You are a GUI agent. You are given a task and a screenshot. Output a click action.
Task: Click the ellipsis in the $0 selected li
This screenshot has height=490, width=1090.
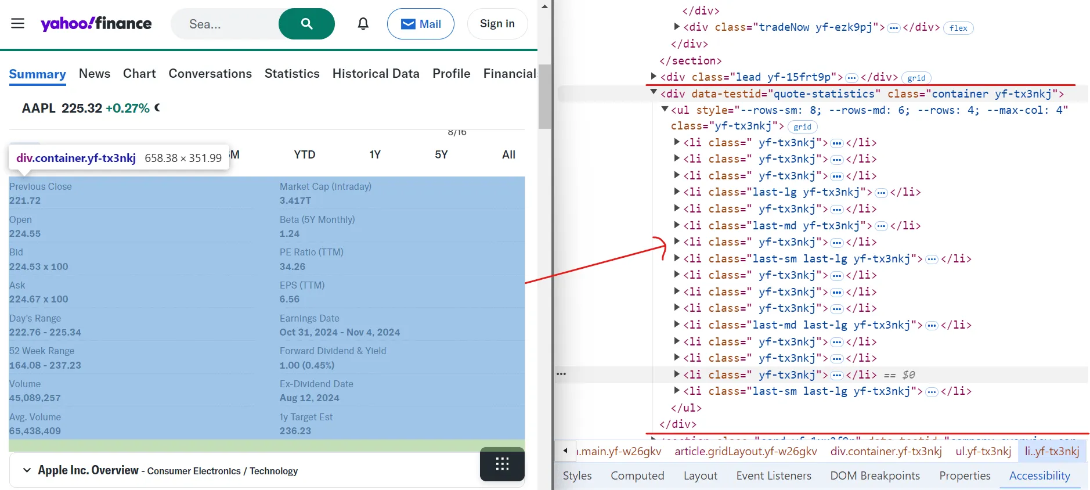point(837,376)
